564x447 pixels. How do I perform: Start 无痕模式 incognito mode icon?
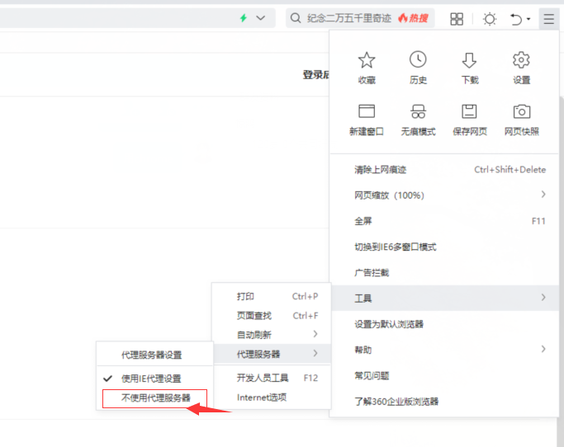pos(419,111)
